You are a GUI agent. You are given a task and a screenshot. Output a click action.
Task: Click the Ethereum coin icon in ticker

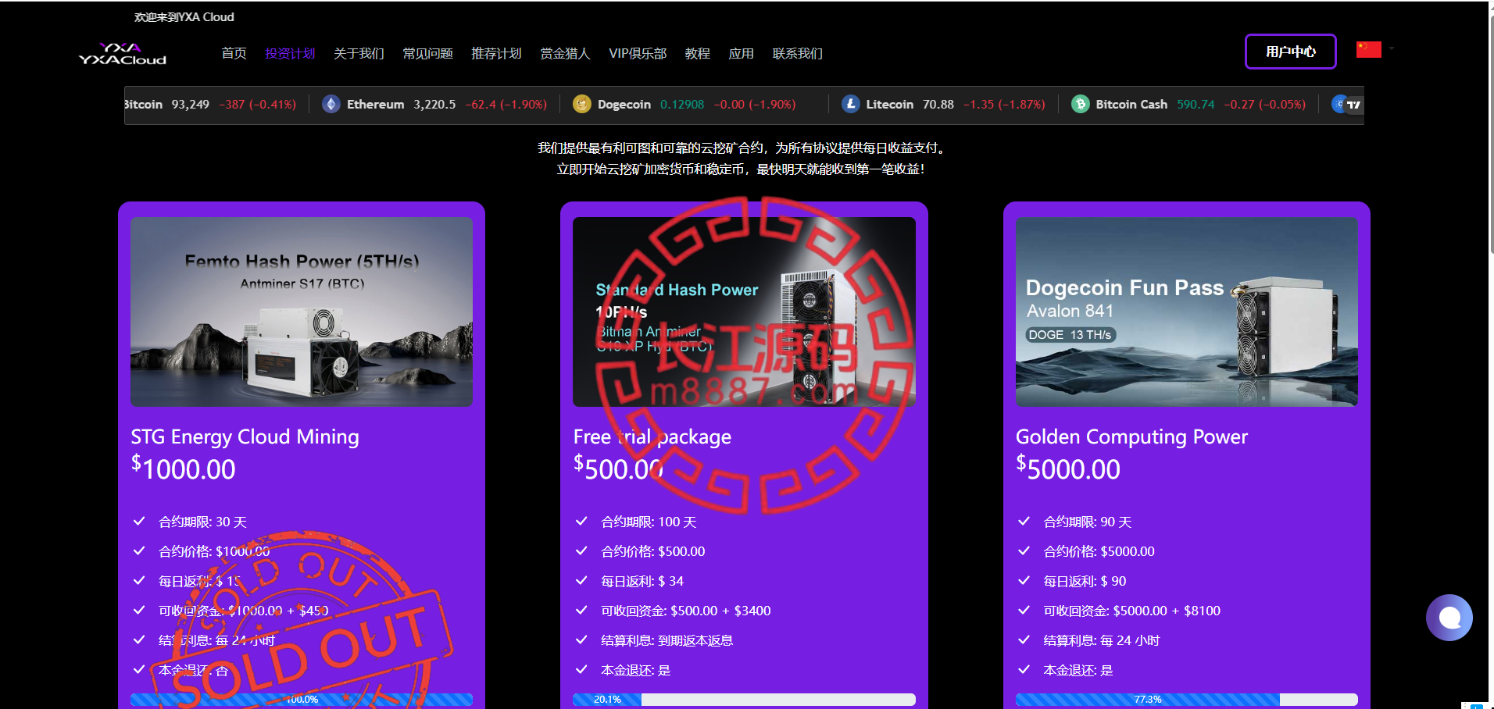coord(331,104)
